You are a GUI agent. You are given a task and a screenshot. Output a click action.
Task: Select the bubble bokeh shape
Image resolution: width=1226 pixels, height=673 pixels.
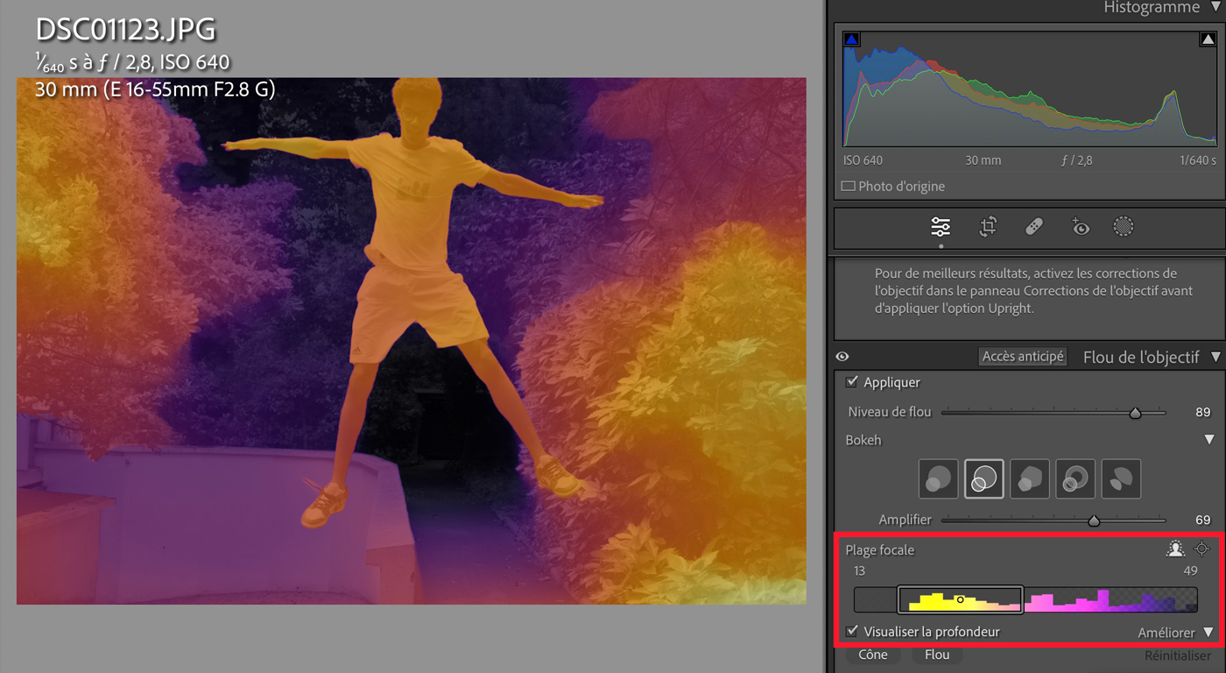984,478
